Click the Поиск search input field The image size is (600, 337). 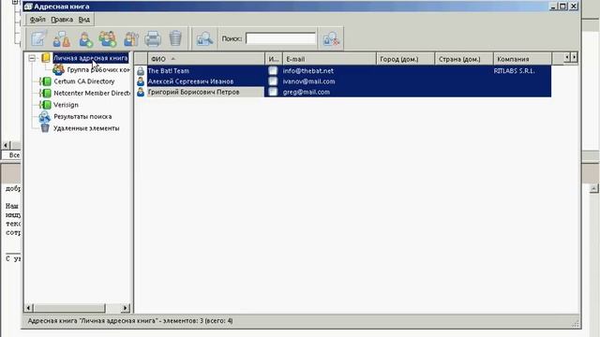(x=281, y=38)
